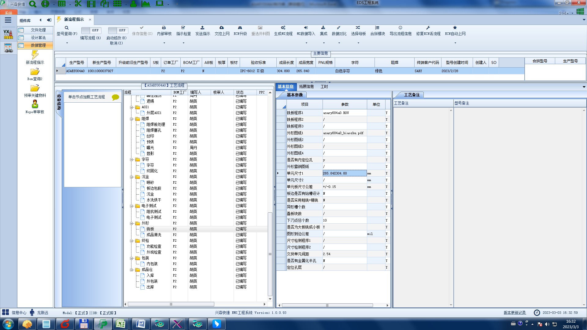Click the 型号查询 search icon
587x330 pixels.
pos(67,28)
